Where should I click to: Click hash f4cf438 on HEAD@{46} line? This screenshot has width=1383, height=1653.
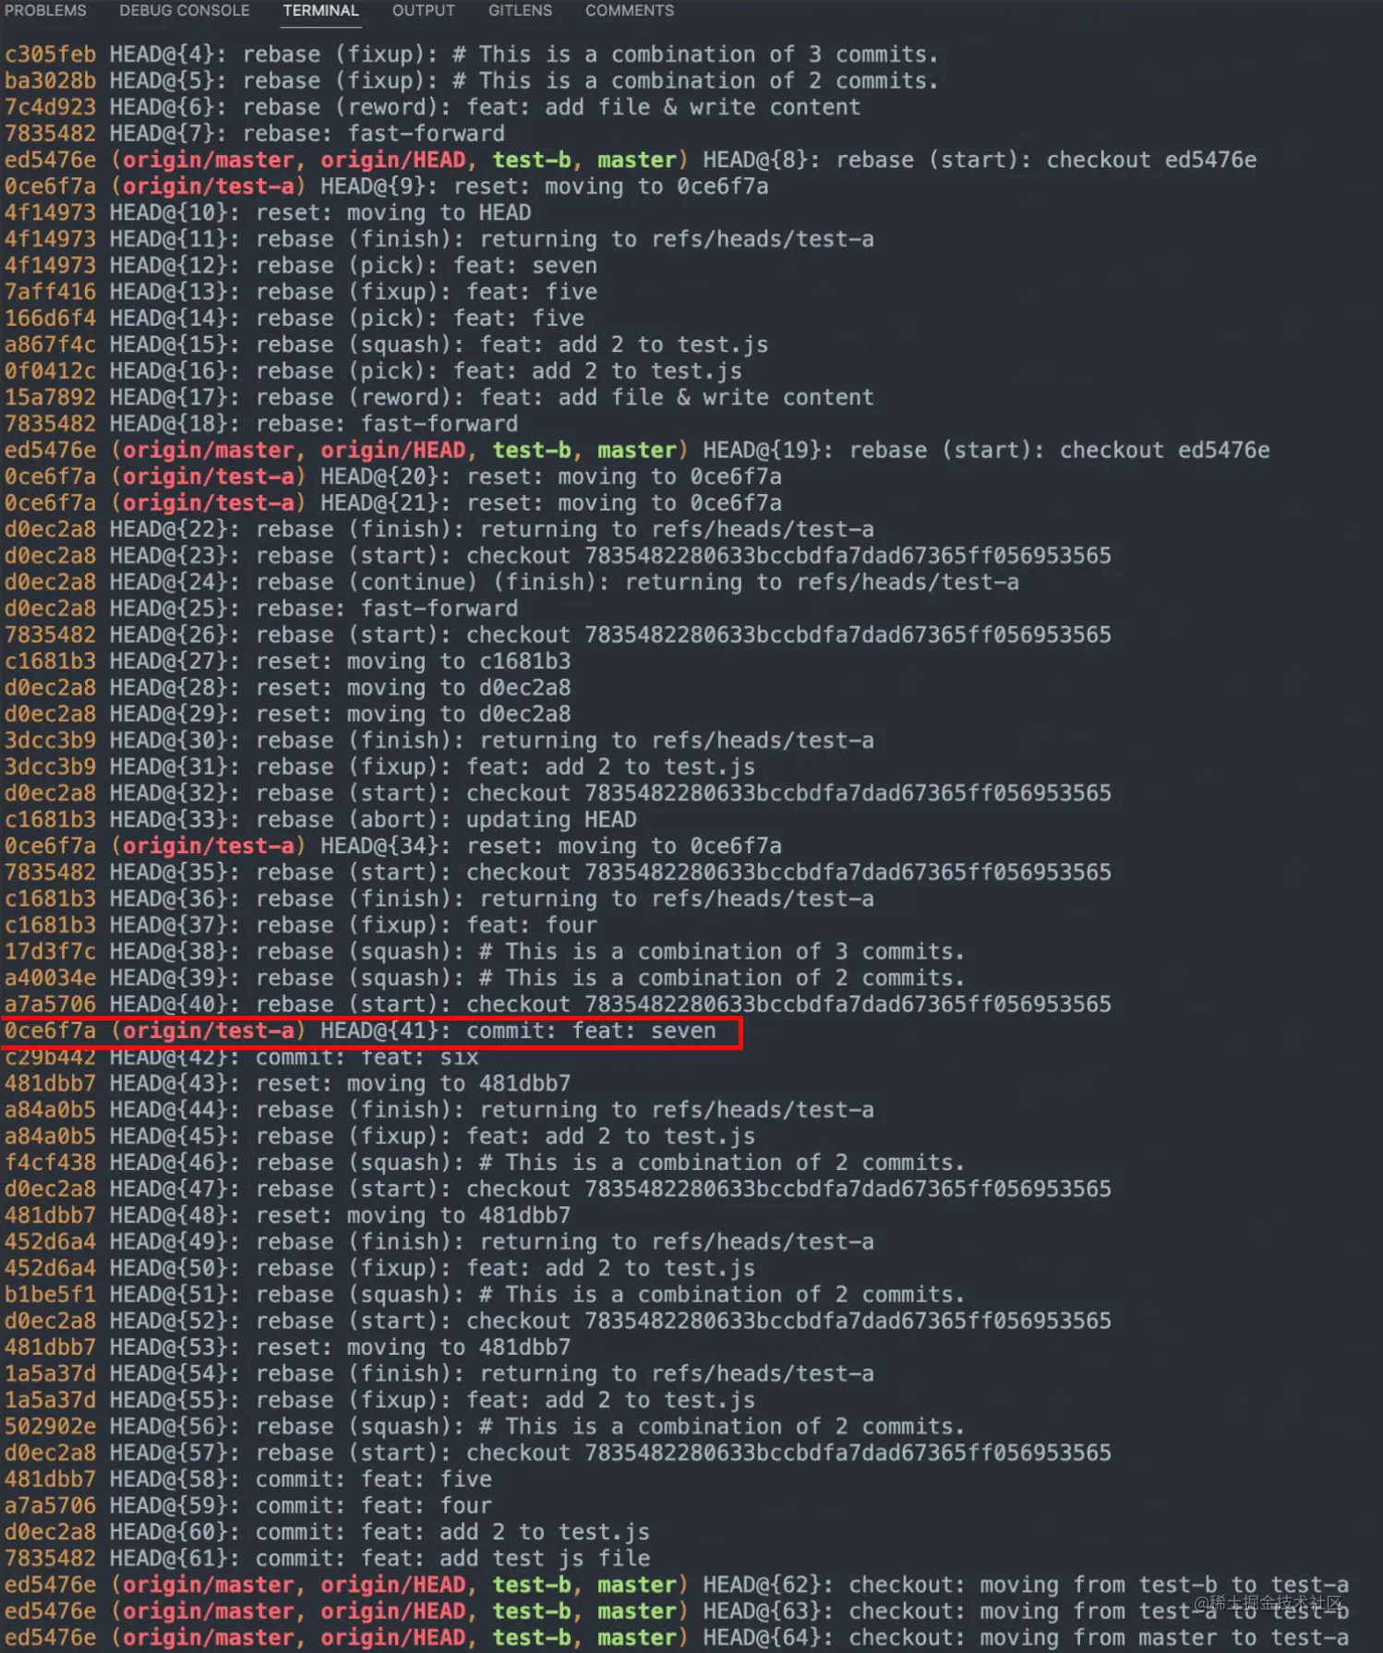pos(50,1163)
